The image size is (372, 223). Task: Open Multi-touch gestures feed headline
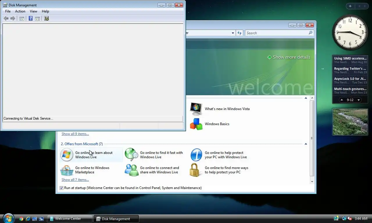(350, 89)
